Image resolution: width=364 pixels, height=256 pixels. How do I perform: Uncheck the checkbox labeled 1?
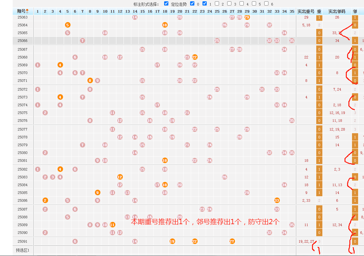point(204,4)
